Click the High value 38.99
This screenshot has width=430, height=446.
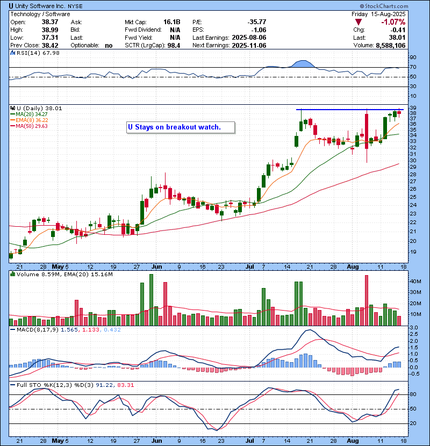(x=50, y=30)
